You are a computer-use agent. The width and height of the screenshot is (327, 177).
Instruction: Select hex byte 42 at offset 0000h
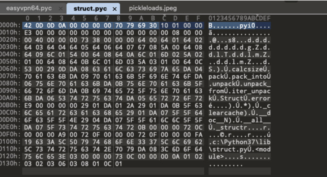point(28,26)
